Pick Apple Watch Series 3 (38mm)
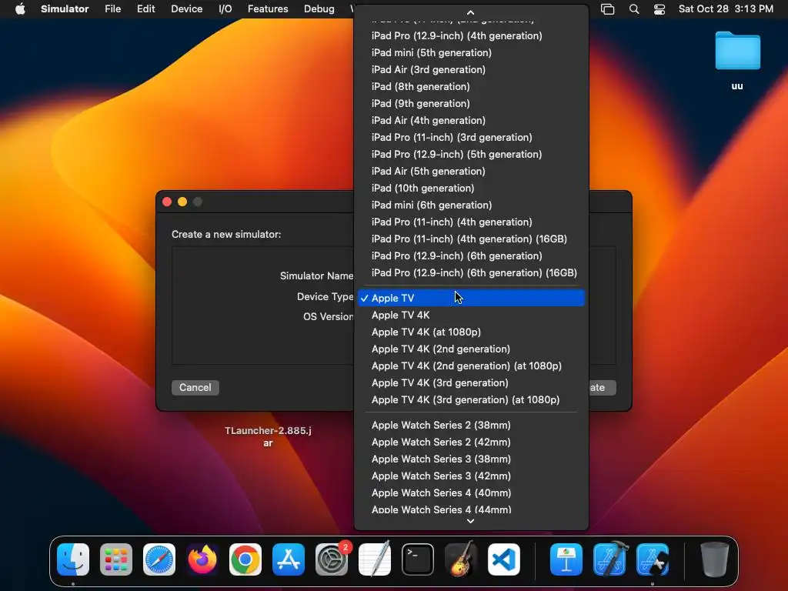The height and width of the screenshot is (591, 788). [x=471, y=459]
